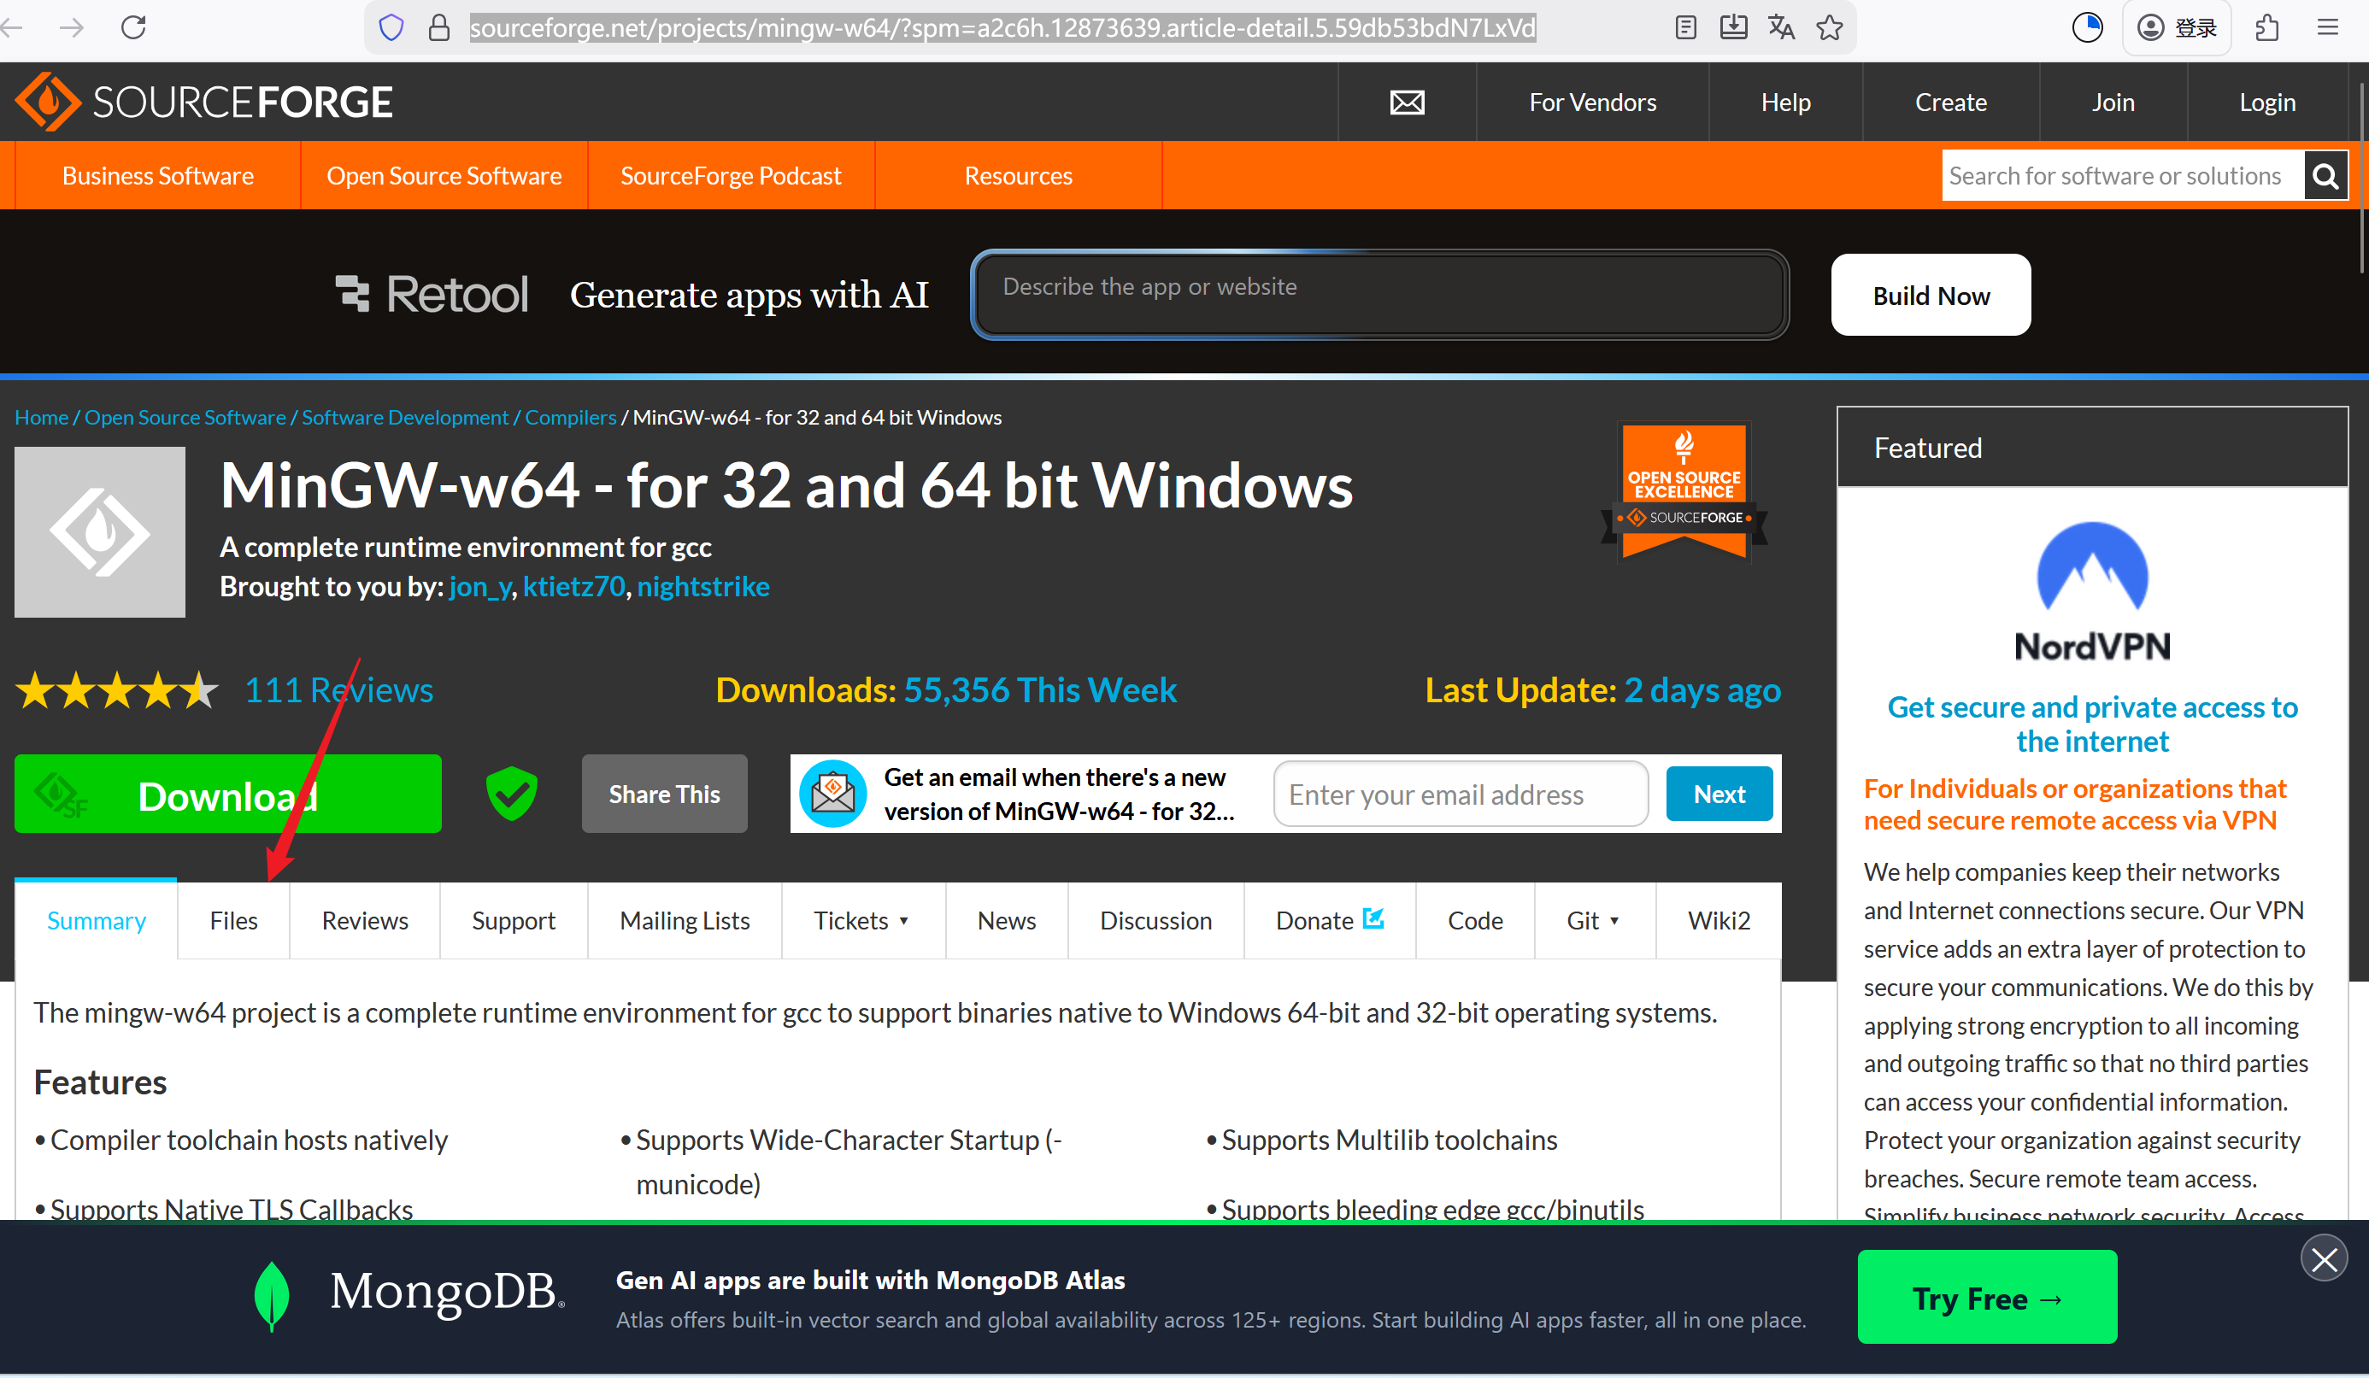Go to the Code tab
The height and width of the screenshot is (1378, 2369).
(1475, 921)
